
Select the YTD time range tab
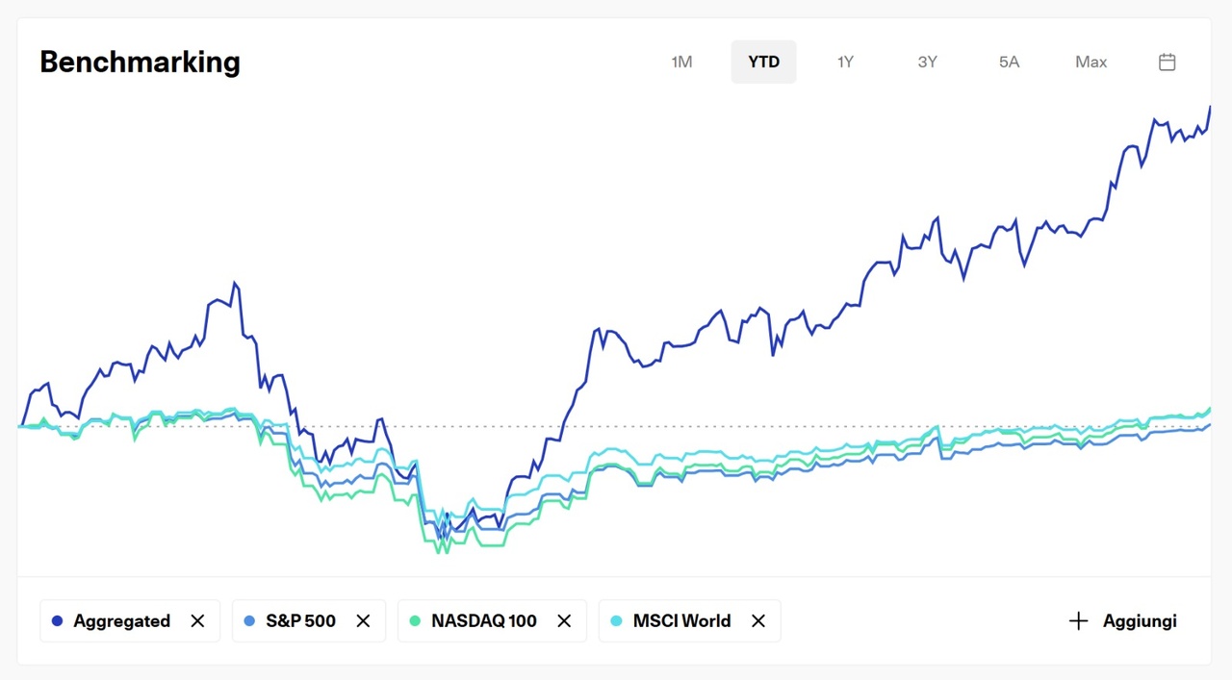[763, 62]
